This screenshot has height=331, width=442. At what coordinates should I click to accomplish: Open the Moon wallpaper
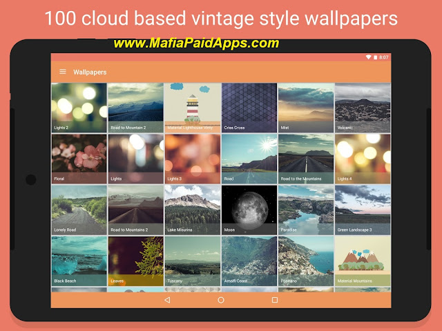pos(249,210)
